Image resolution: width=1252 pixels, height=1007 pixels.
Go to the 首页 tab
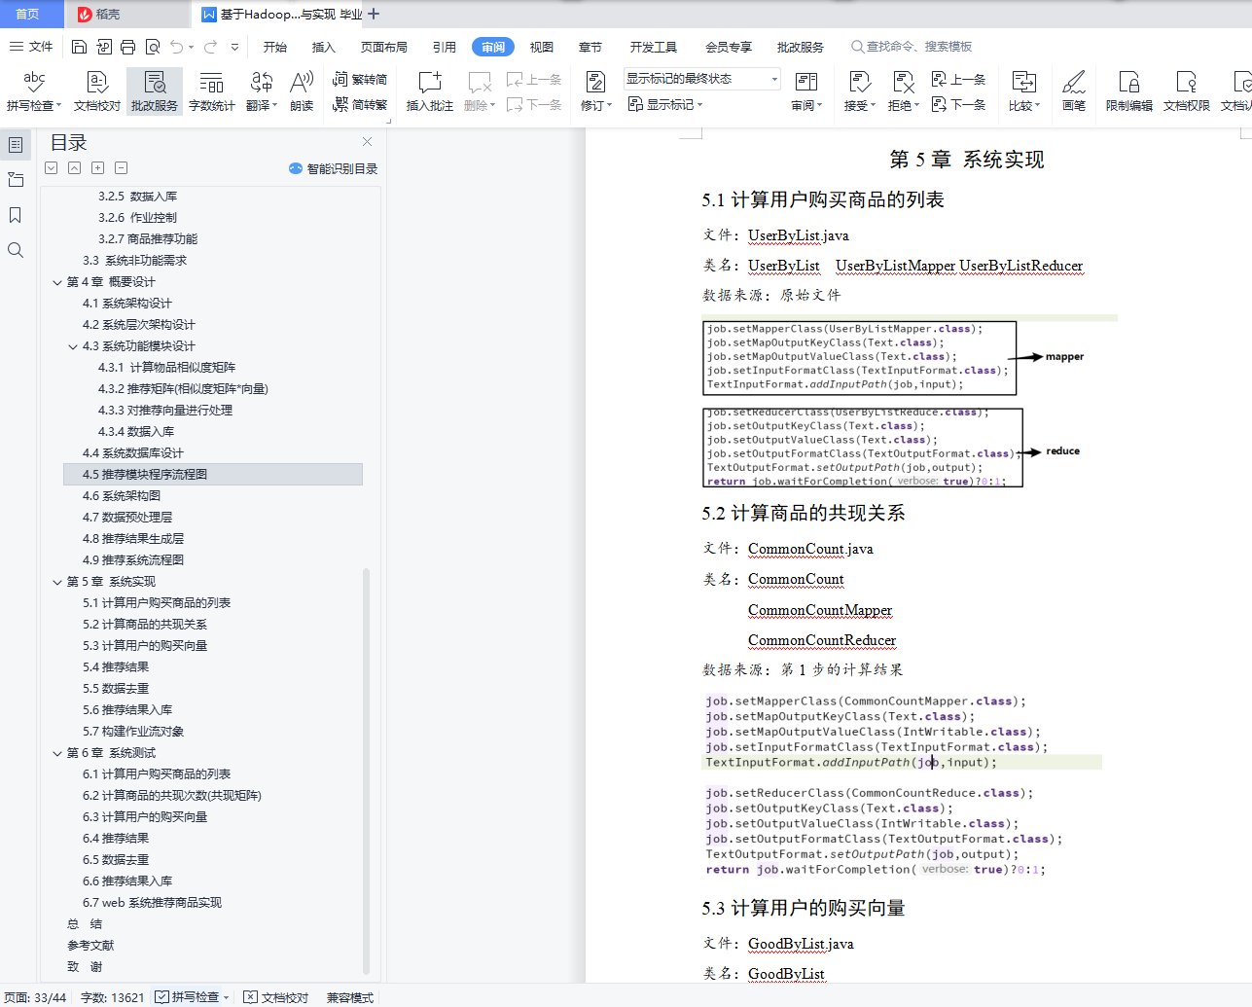point(27,14)
